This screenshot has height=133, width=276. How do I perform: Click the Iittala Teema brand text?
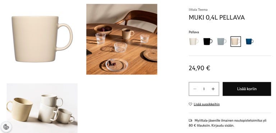pyautogui.click(x=198, y=10)
